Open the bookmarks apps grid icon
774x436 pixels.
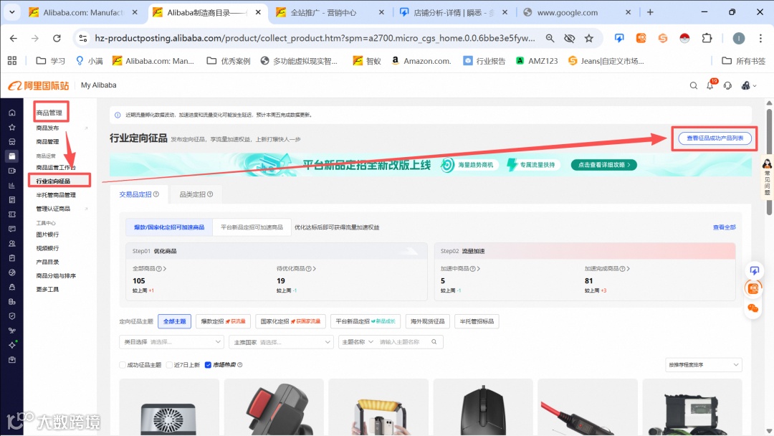coord(12,61)
